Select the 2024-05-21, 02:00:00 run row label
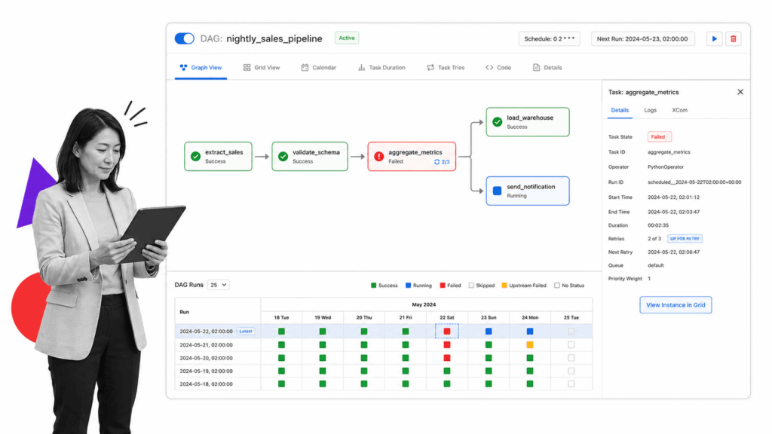Image resolution: width=772 pixels, height=434 pixels. (206, 345)
